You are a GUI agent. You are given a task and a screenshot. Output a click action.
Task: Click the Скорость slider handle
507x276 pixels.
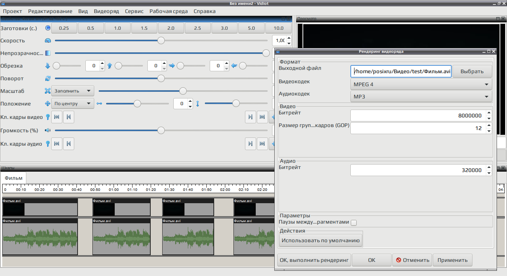pyautogui.click(x=161, y=40)
